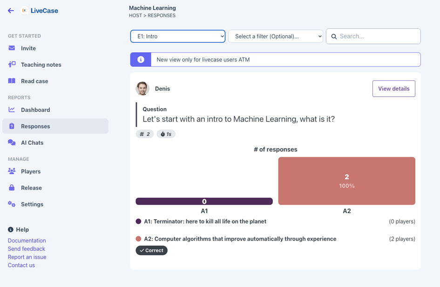Viewport: 440px width, 287px height.
Task: Open the E1: Intro dropdown
Action: coord(177,36)
